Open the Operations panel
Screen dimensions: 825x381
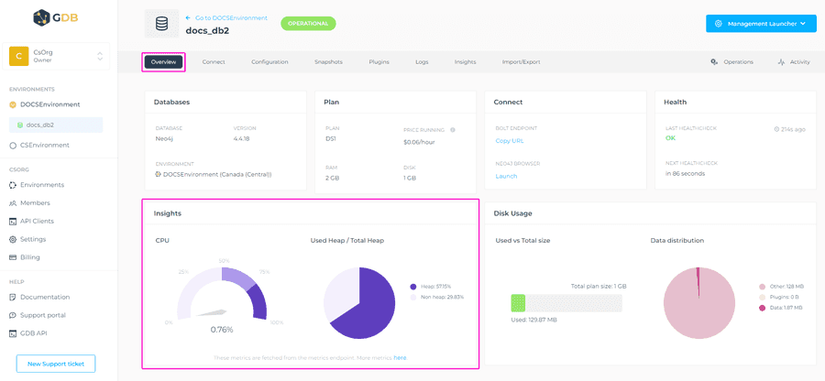click(731, 62)
